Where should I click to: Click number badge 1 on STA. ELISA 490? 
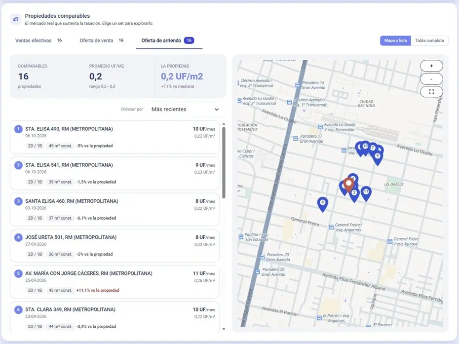[x=18, y=129]
